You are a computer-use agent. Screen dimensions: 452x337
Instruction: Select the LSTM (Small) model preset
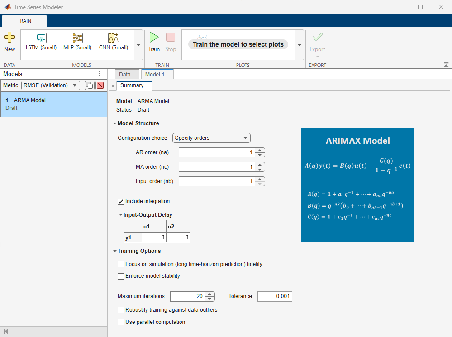(x=41, y=42)
